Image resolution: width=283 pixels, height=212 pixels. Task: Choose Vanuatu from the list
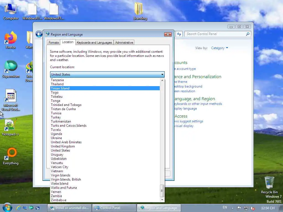105,163
